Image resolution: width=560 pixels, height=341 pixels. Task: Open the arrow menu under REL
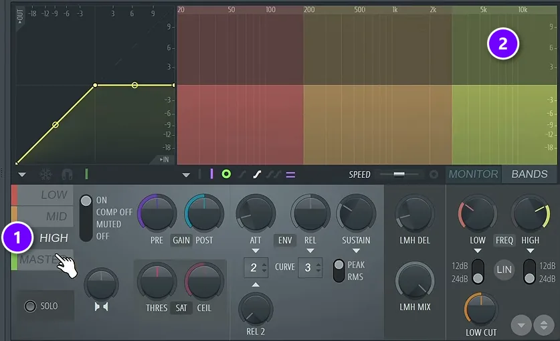[310, 251]
